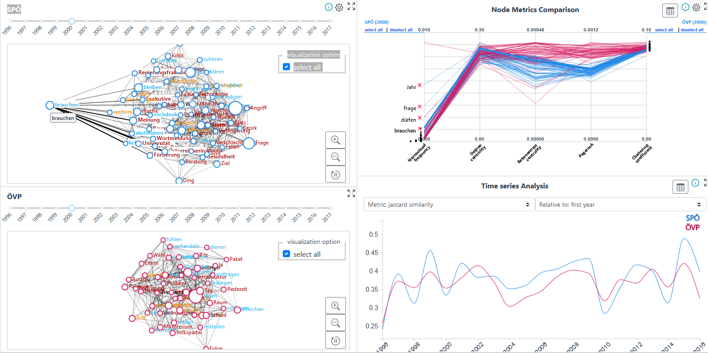Image resolution: width=708 pixels, height=353 pixels.
Task: Click the Degree centrality axis label
Action: click(478, 152)
